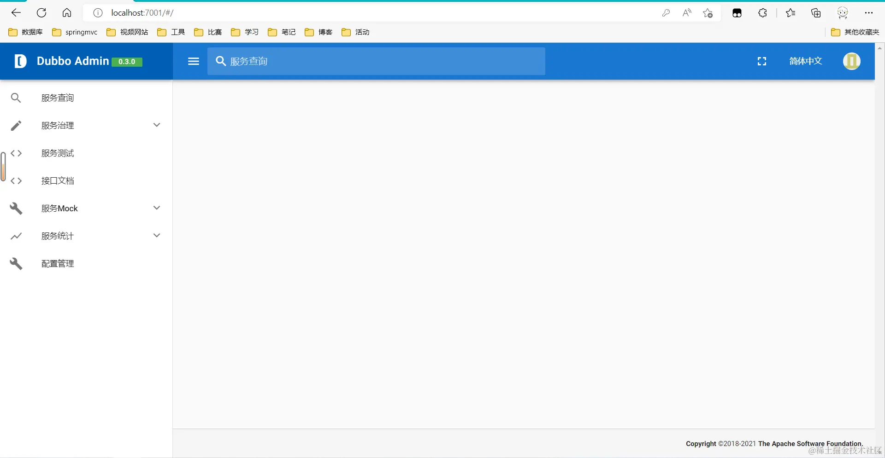Open the saved passwords key icon
Screen dimensions: 885x458
666,13
